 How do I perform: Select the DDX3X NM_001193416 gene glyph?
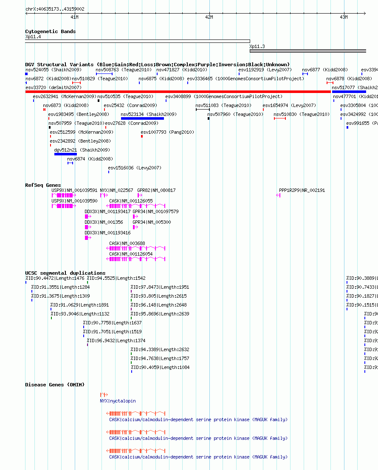(x=88, y=238)
